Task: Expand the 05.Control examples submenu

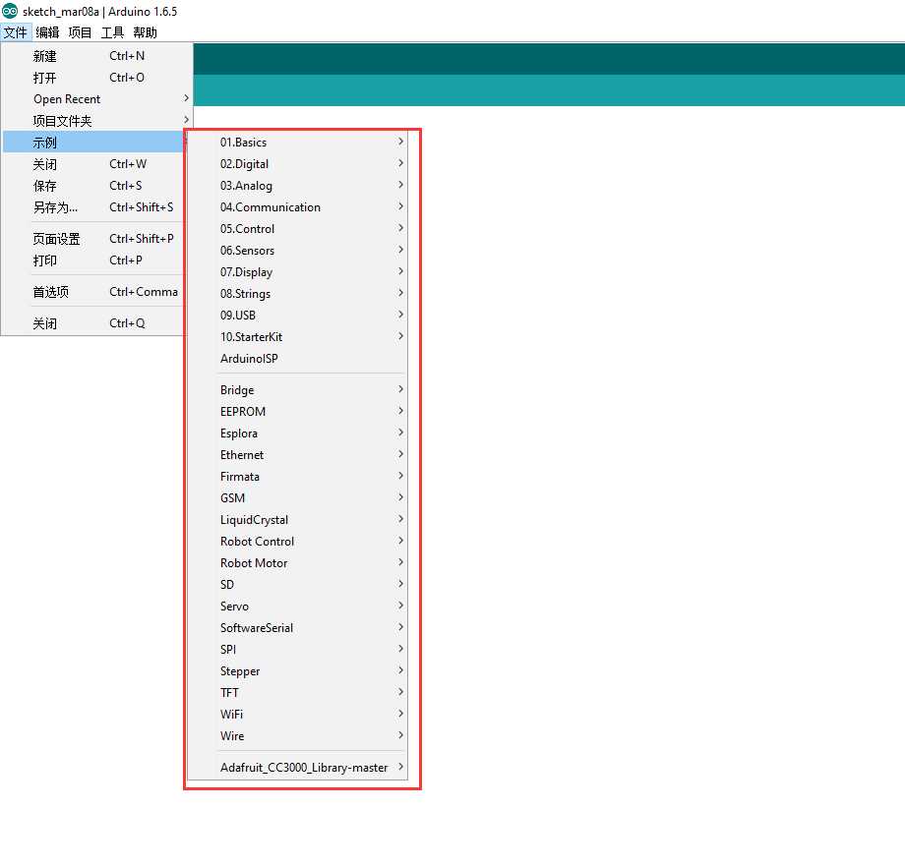Action: 298,229
